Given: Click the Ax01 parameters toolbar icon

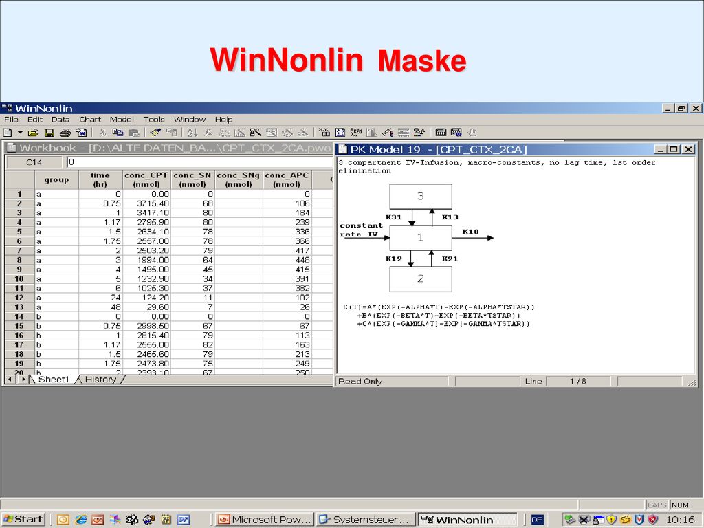Looking at the screenshot, I should click(x=356, y=133).
